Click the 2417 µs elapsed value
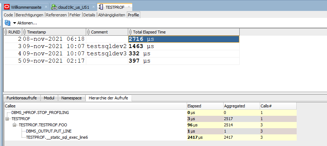Viewport: 327px width, 146px height. click(195, 138)
